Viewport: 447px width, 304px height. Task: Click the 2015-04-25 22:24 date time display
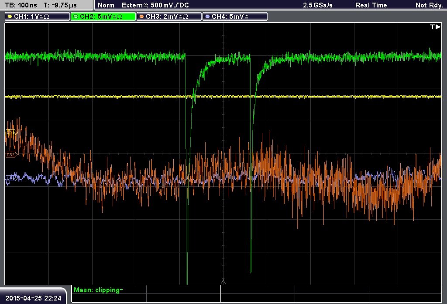coord(33,298)
